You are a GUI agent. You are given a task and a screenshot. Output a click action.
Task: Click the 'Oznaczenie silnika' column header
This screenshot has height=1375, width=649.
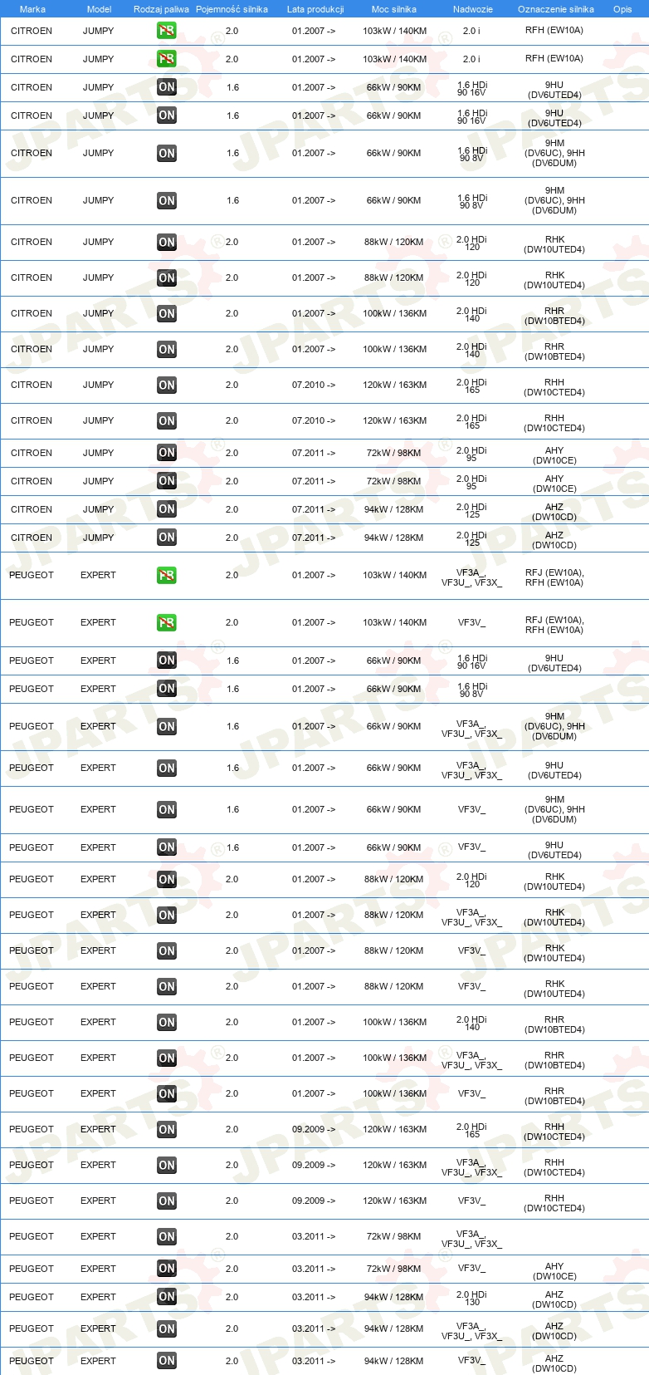point(556,9)
